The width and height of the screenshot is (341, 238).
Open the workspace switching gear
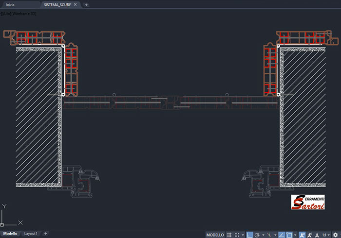[335, 235]
